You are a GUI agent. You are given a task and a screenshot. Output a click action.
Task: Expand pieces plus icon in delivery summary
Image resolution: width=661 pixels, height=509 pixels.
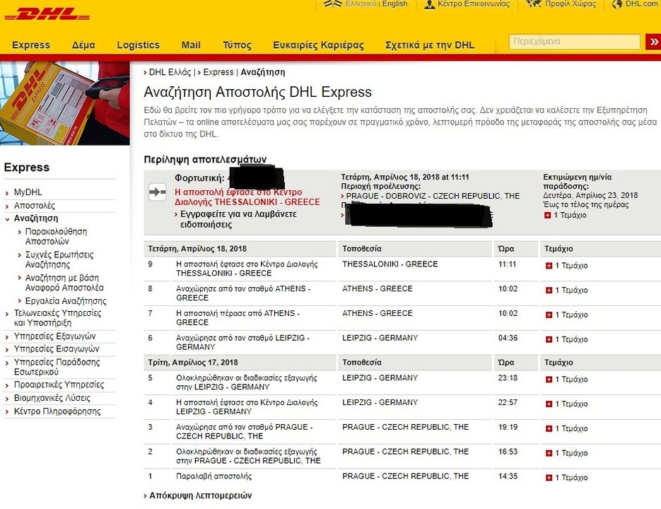click(x=547, y=215)
